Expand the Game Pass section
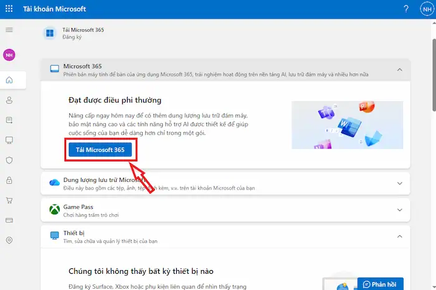The height and width of the screenshot is (290, 436). tap(399, 210)
